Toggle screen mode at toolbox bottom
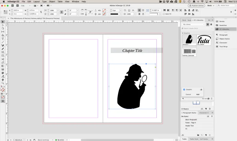The height and width of the screenshot is (141, 237). click(x=3, y=101)
